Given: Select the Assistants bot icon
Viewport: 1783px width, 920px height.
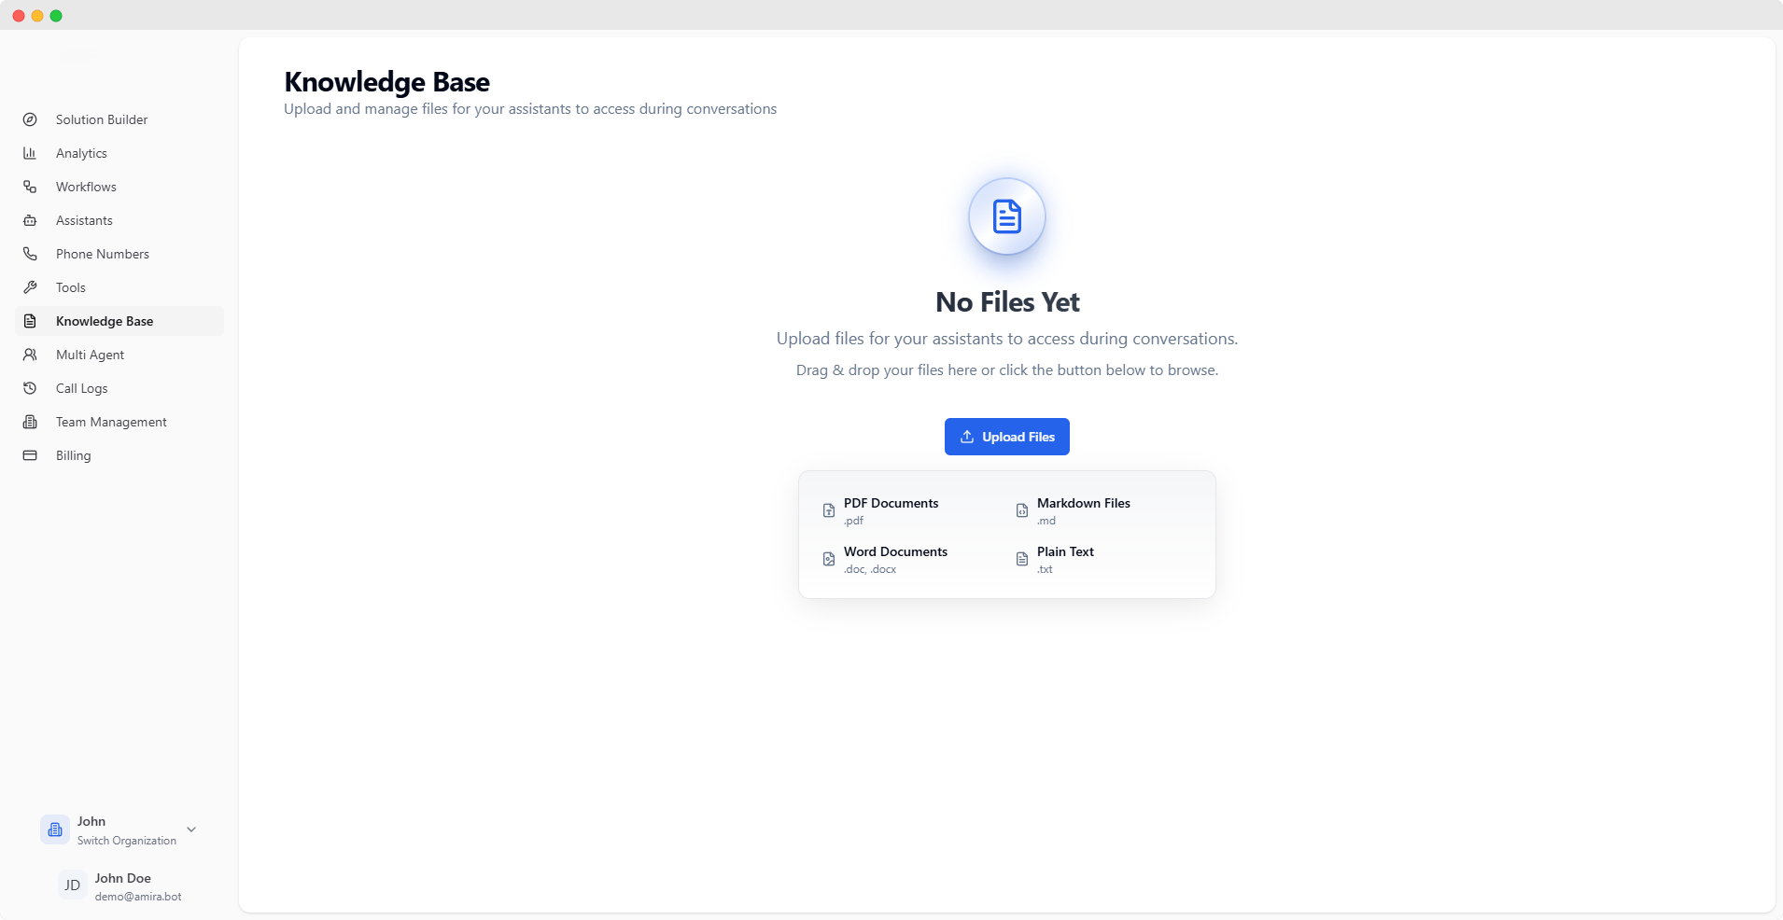Looking at the screenshot, I should point(31,220).
